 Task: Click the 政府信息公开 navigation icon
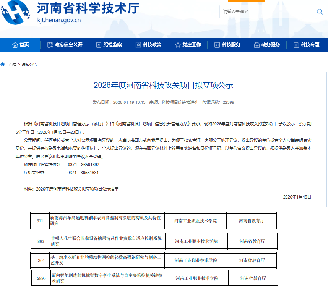click(x=50, y=45)
